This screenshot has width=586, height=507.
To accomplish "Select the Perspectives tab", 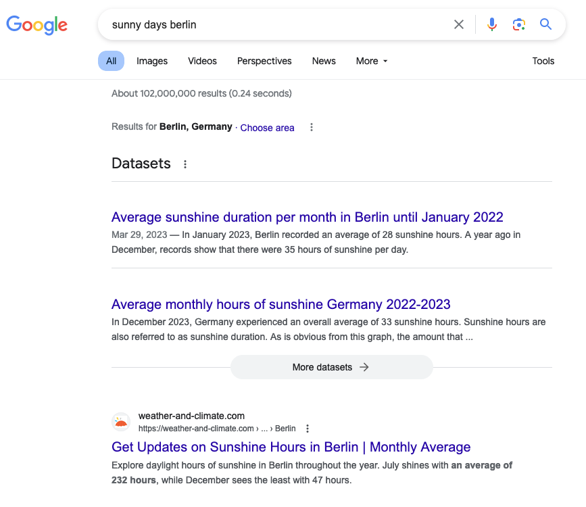I will tap(264, 61).
